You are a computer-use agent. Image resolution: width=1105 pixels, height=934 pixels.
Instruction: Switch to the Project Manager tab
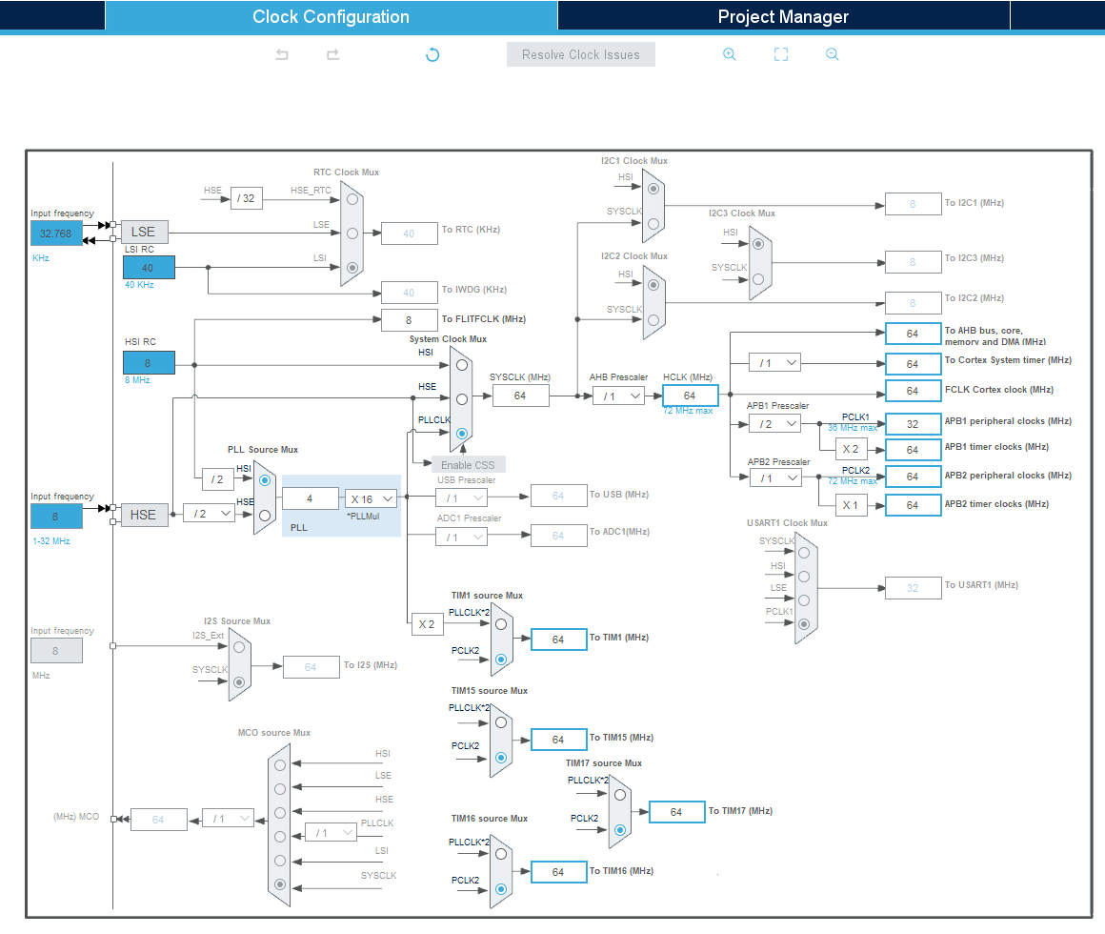[x=784, y=15]
